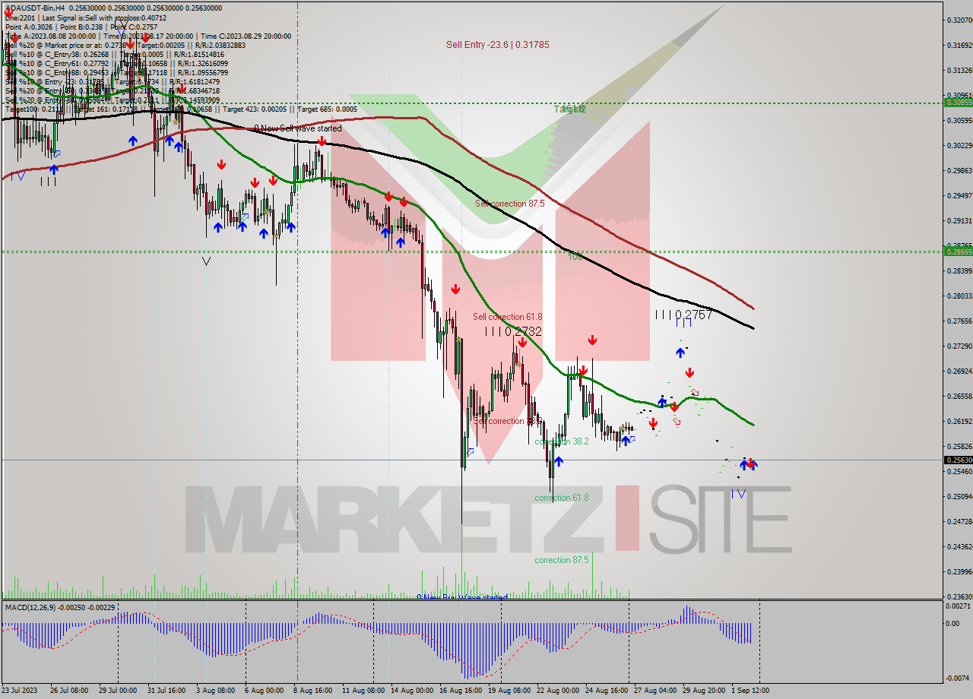Viewport: 973px width, 699px height.
Task: Click the 'I I I 0.2732' price label
Action: click(x=514, y=331)
